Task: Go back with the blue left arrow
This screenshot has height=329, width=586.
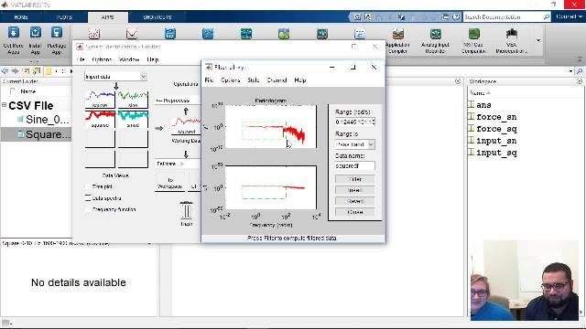Action: 5,71
